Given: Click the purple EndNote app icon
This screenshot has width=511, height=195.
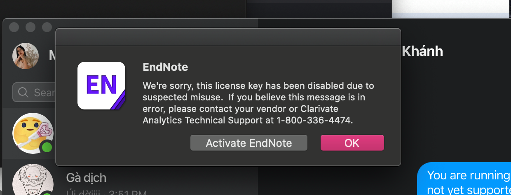Looking at the screenshot, I should click(x=101, y=86).
